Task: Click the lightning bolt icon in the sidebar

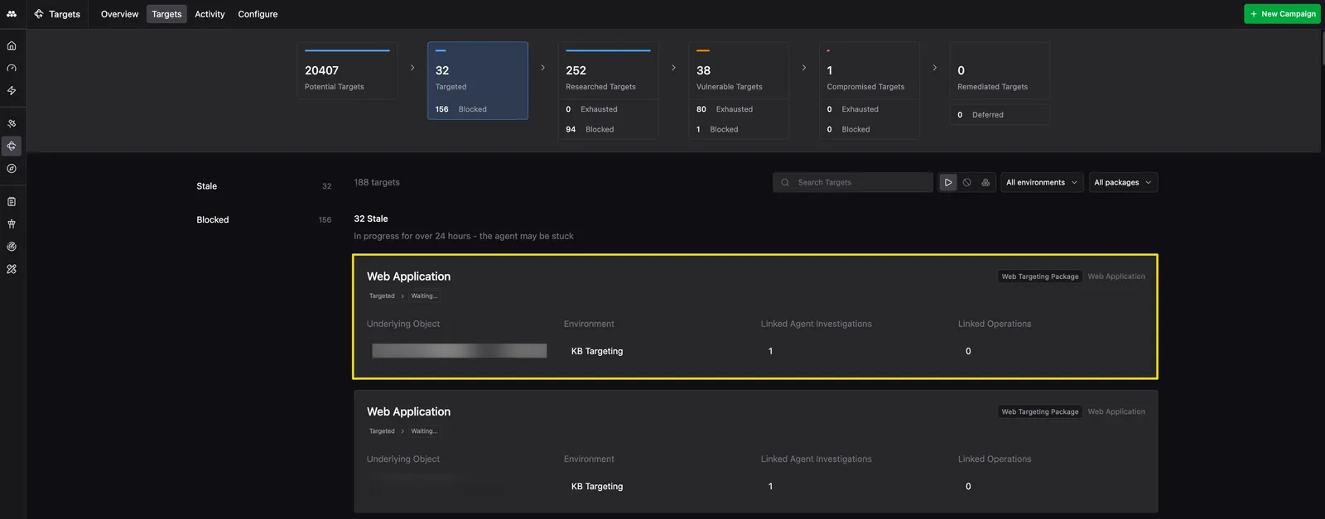Action: 12,90
